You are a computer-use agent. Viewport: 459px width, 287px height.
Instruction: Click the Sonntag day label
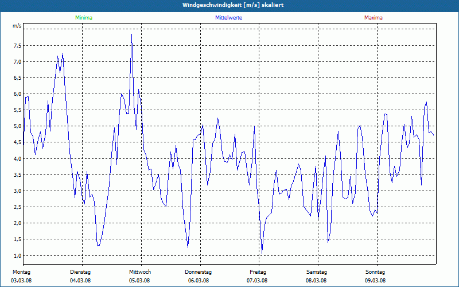375,272
